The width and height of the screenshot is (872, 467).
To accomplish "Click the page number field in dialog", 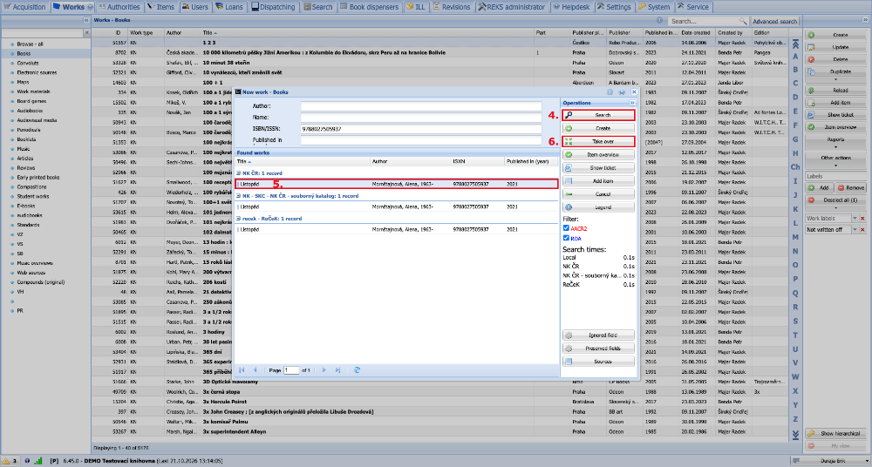I will click(x=291, y=370).
